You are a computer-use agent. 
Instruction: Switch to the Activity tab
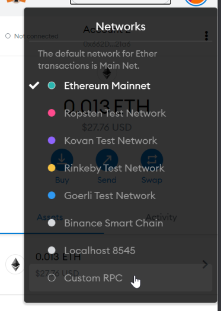161,217
